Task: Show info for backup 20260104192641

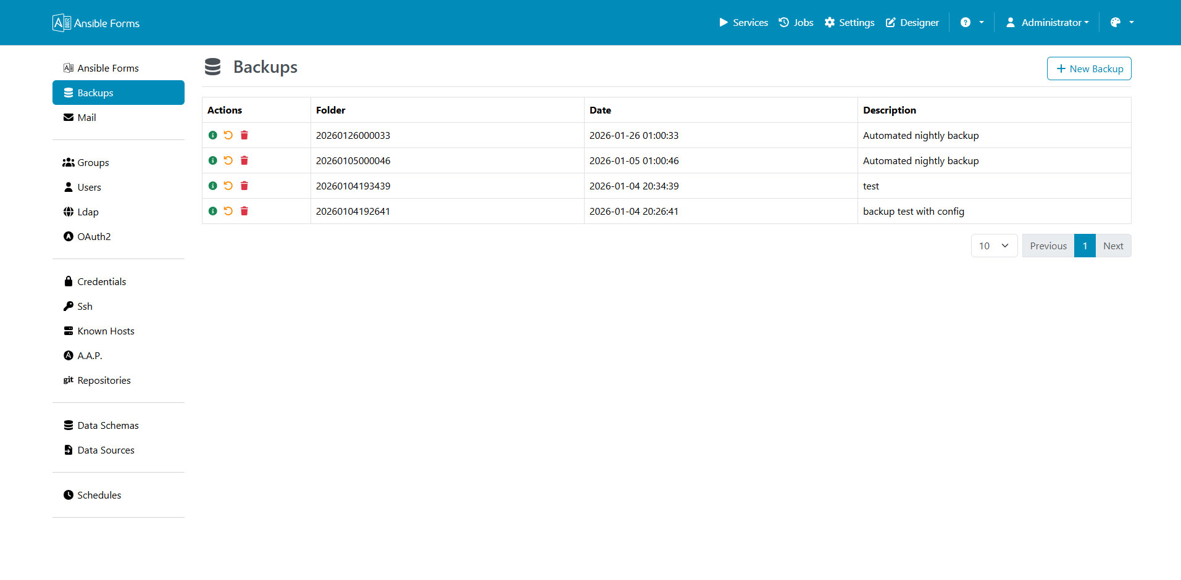Action: [x=212, y=211]
